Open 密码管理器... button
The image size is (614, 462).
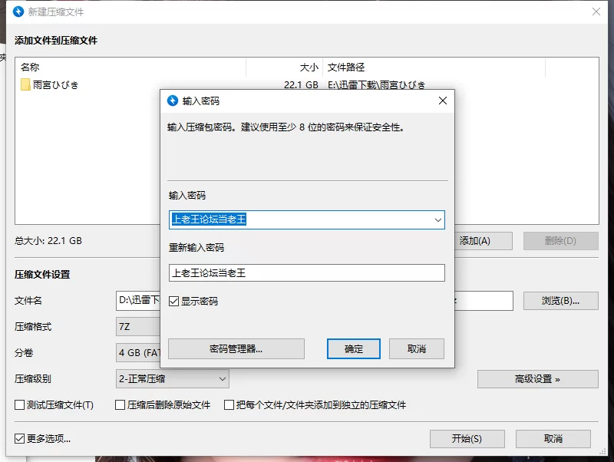click(x=236, y=349)
